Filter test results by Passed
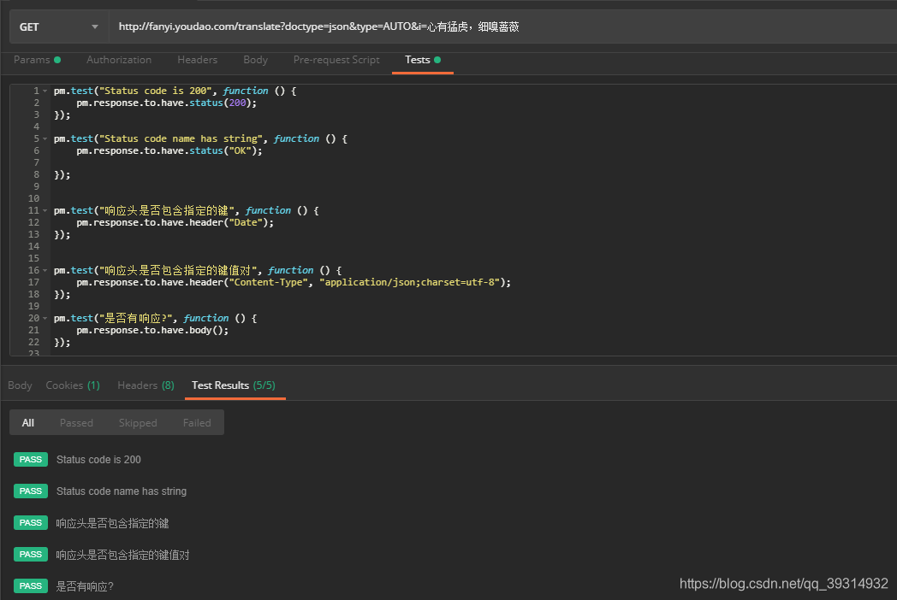The height and width of the screenshot is (600, 897). tap(76, 423)
